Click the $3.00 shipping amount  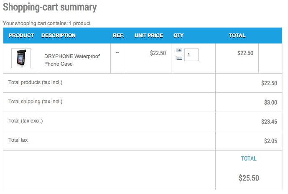(x=270, y=102)
